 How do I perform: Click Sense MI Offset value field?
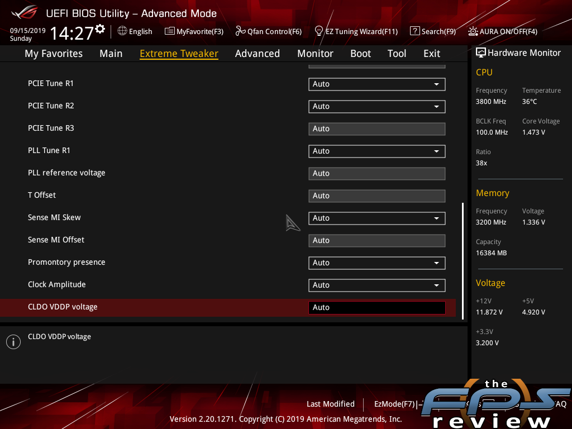pos(377,241)
